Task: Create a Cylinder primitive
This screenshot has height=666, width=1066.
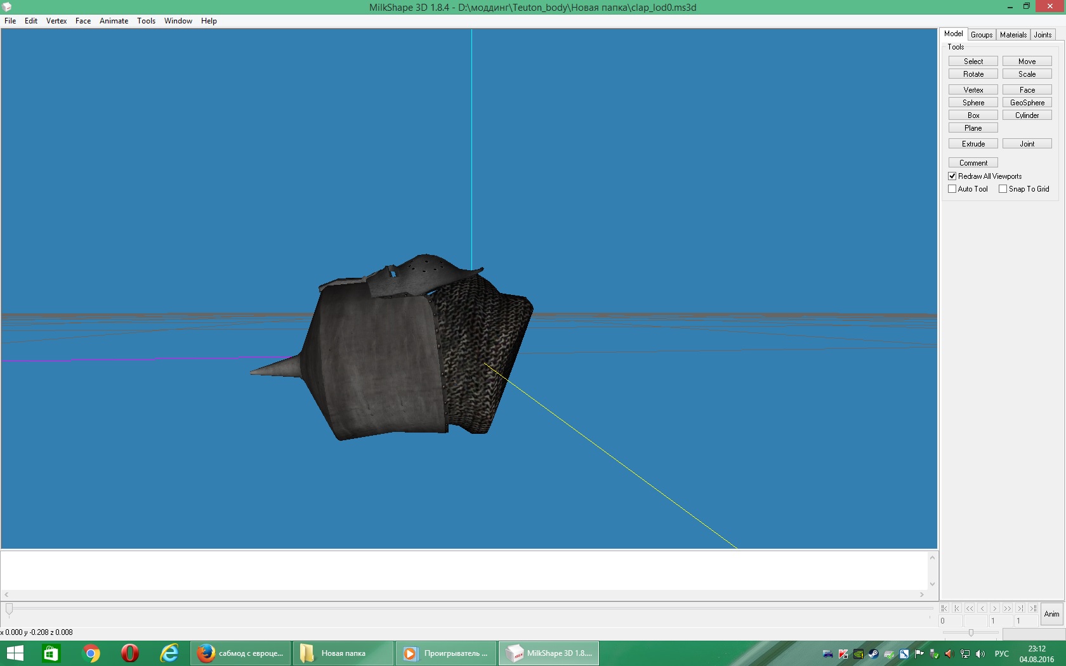Action: tap(1027, 115)
